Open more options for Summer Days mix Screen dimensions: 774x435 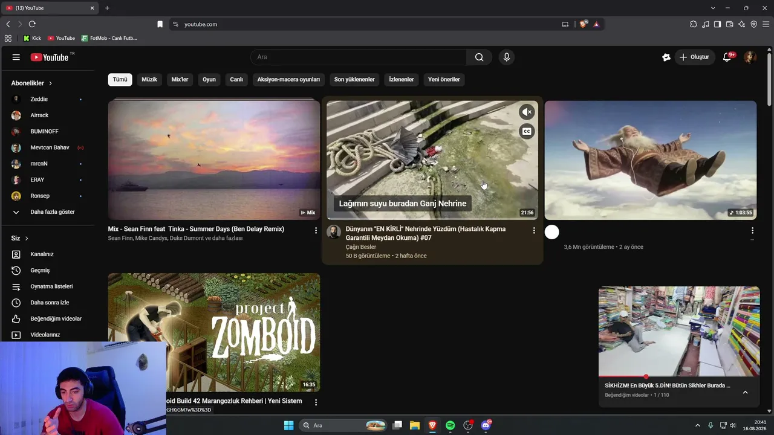point(316,230)
